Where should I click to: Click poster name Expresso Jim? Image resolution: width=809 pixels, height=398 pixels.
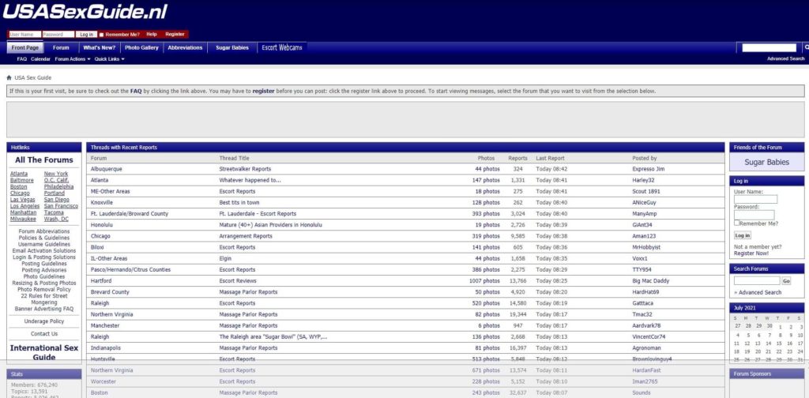coord(648,169)
